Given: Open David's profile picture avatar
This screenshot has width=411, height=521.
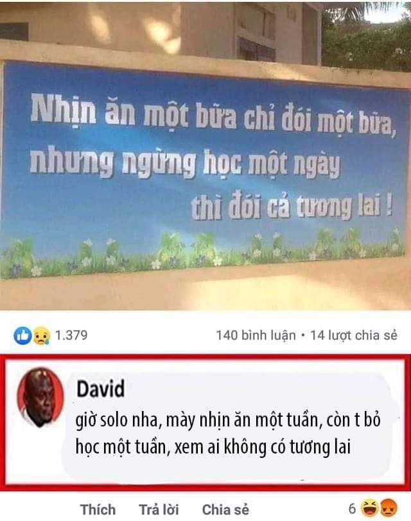Looking at the screenshot, I should [40, 397].
